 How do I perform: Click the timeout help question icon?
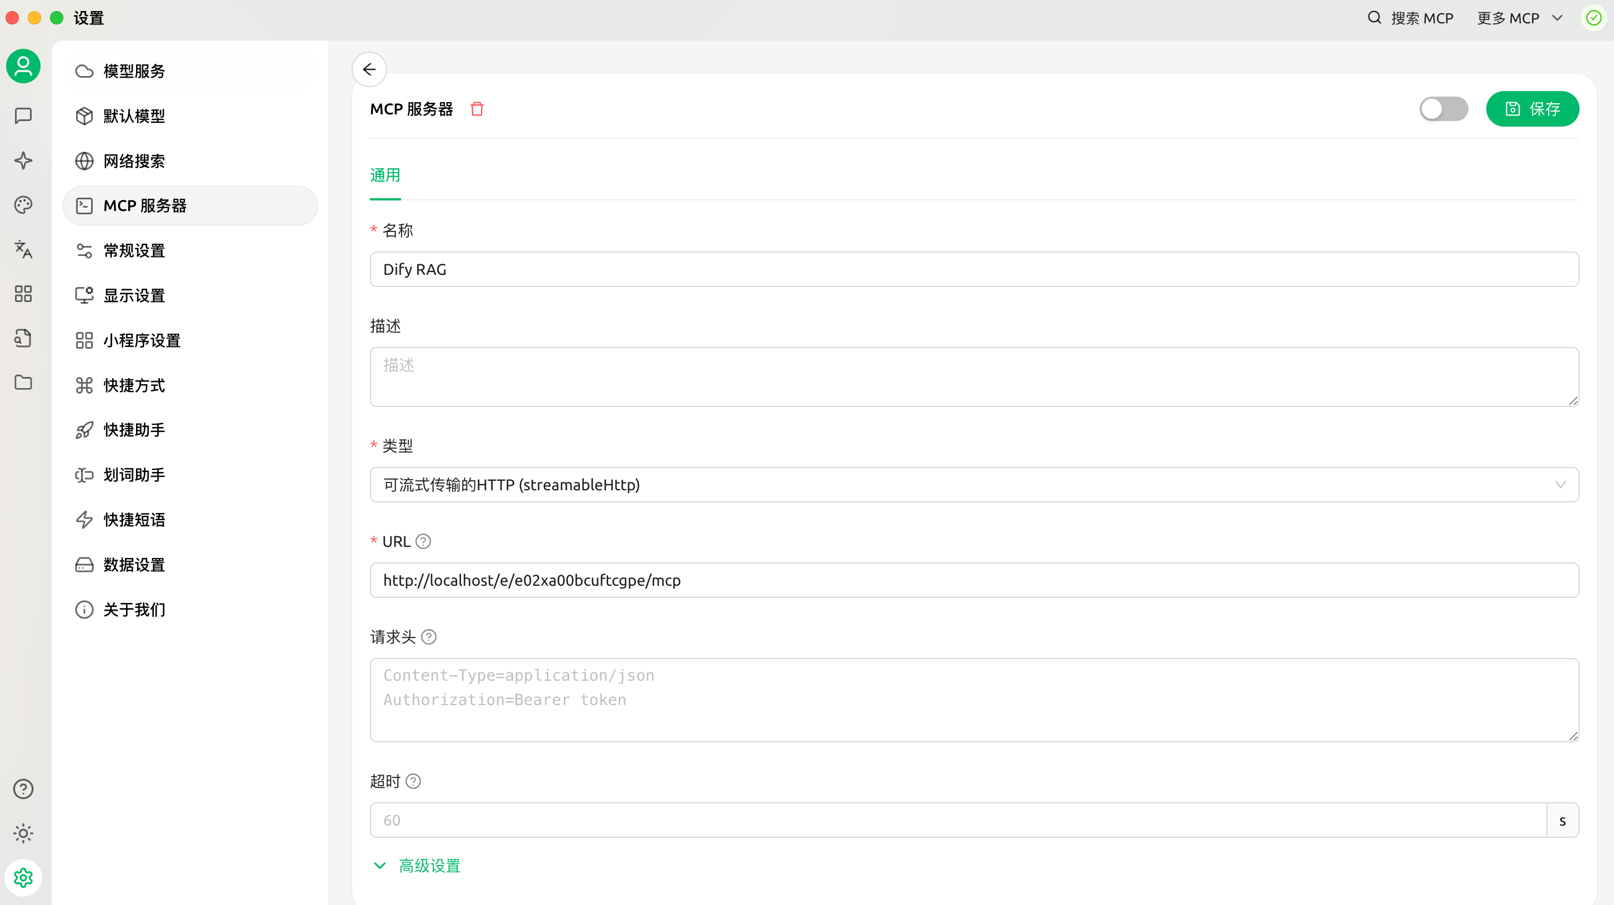tap(413, 781)
